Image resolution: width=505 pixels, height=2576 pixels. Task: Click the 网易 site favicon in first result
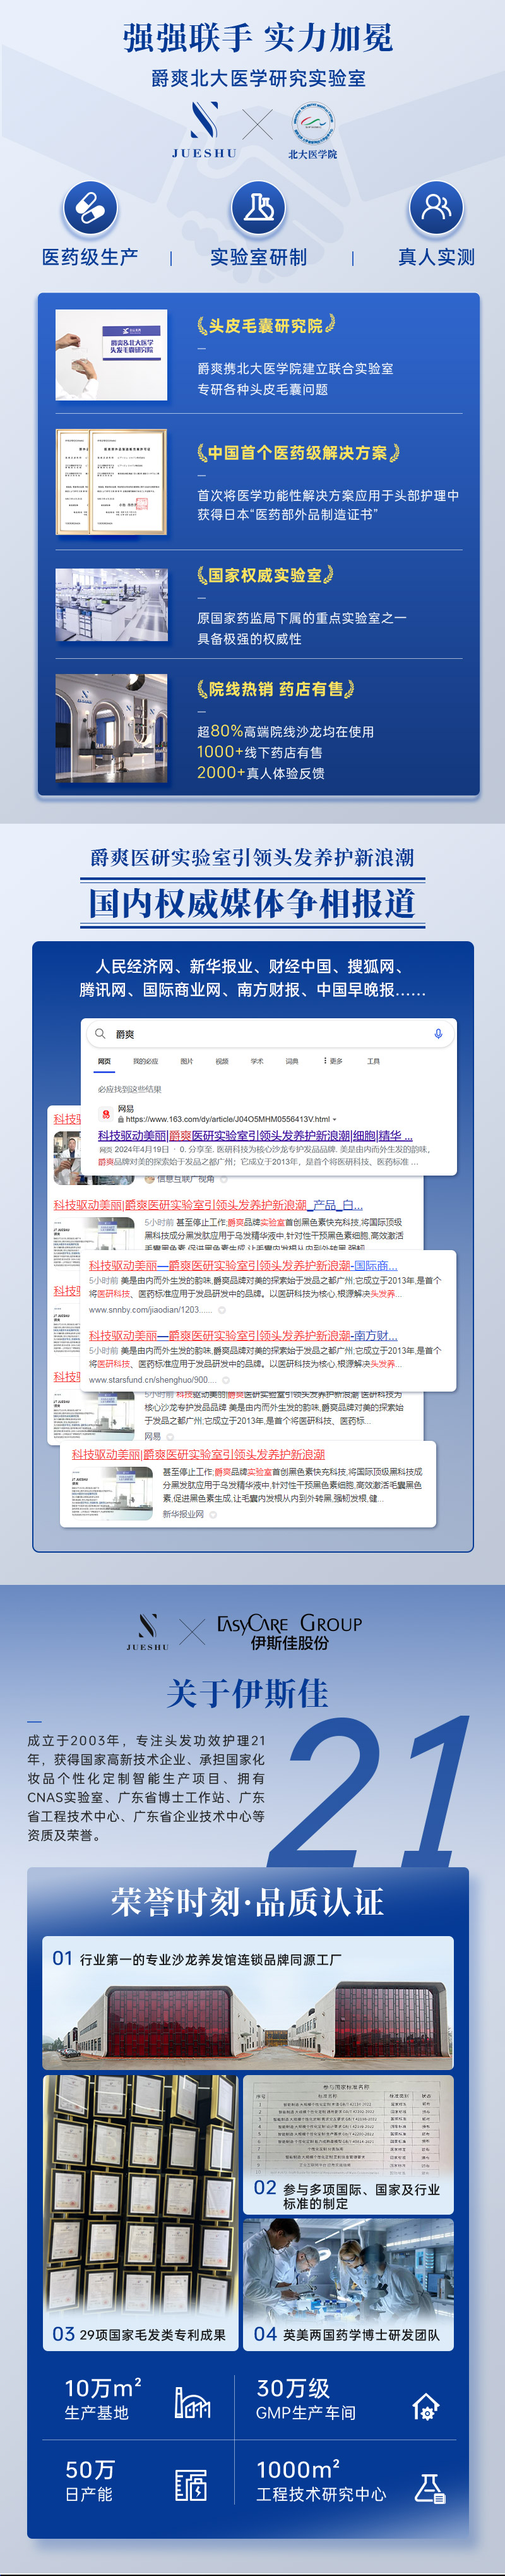click(x=106, y=1113)
